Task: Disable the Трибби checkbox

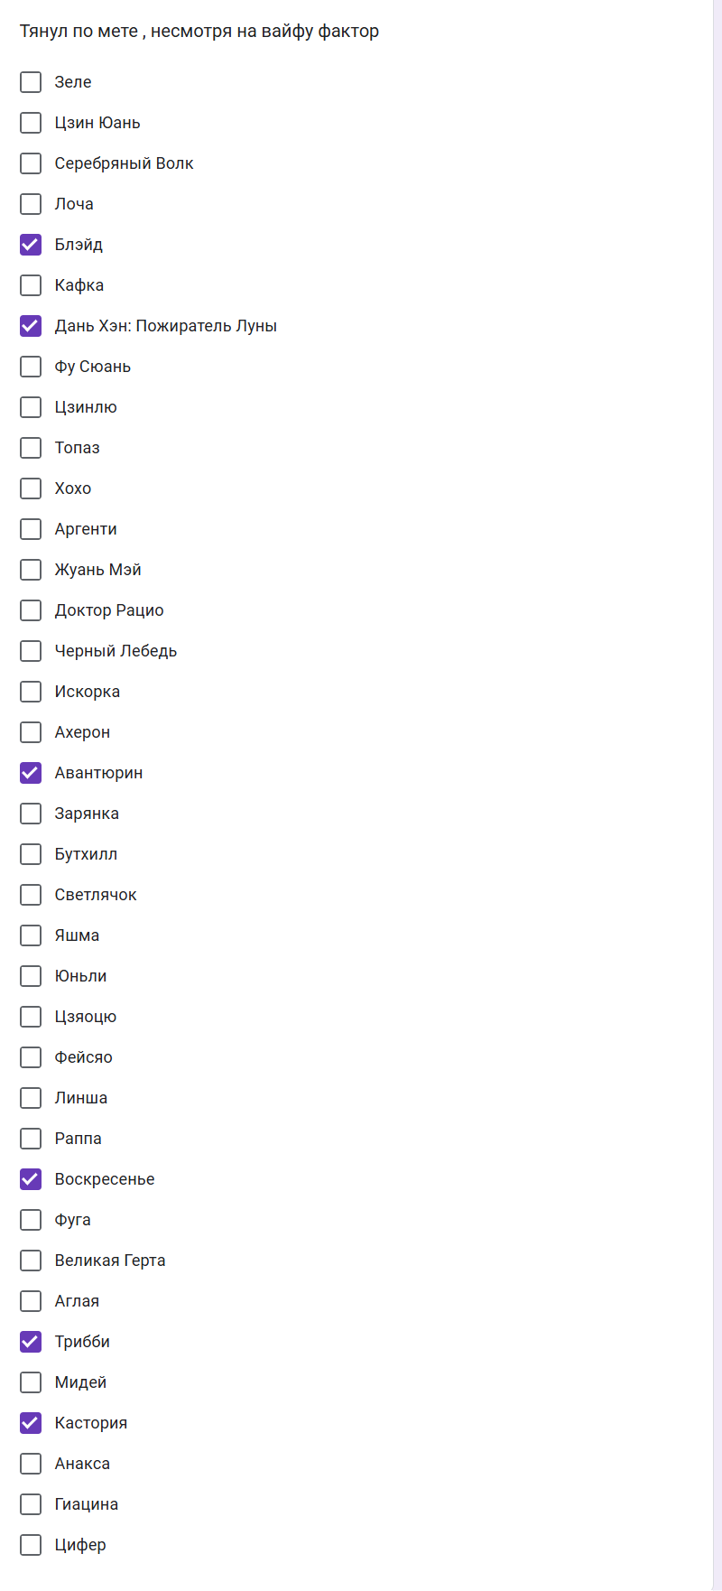Action: coord(31,1342)
